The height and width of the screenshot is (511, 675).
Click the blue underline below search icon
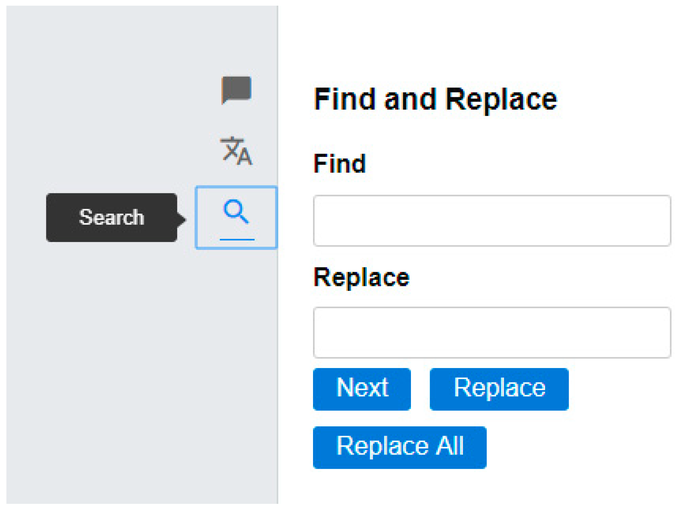pos(237,239)
